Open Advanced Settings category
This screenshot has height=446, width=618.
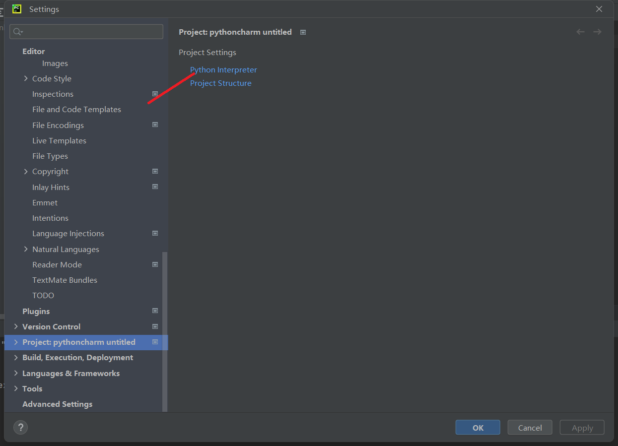tap(57, 404)
